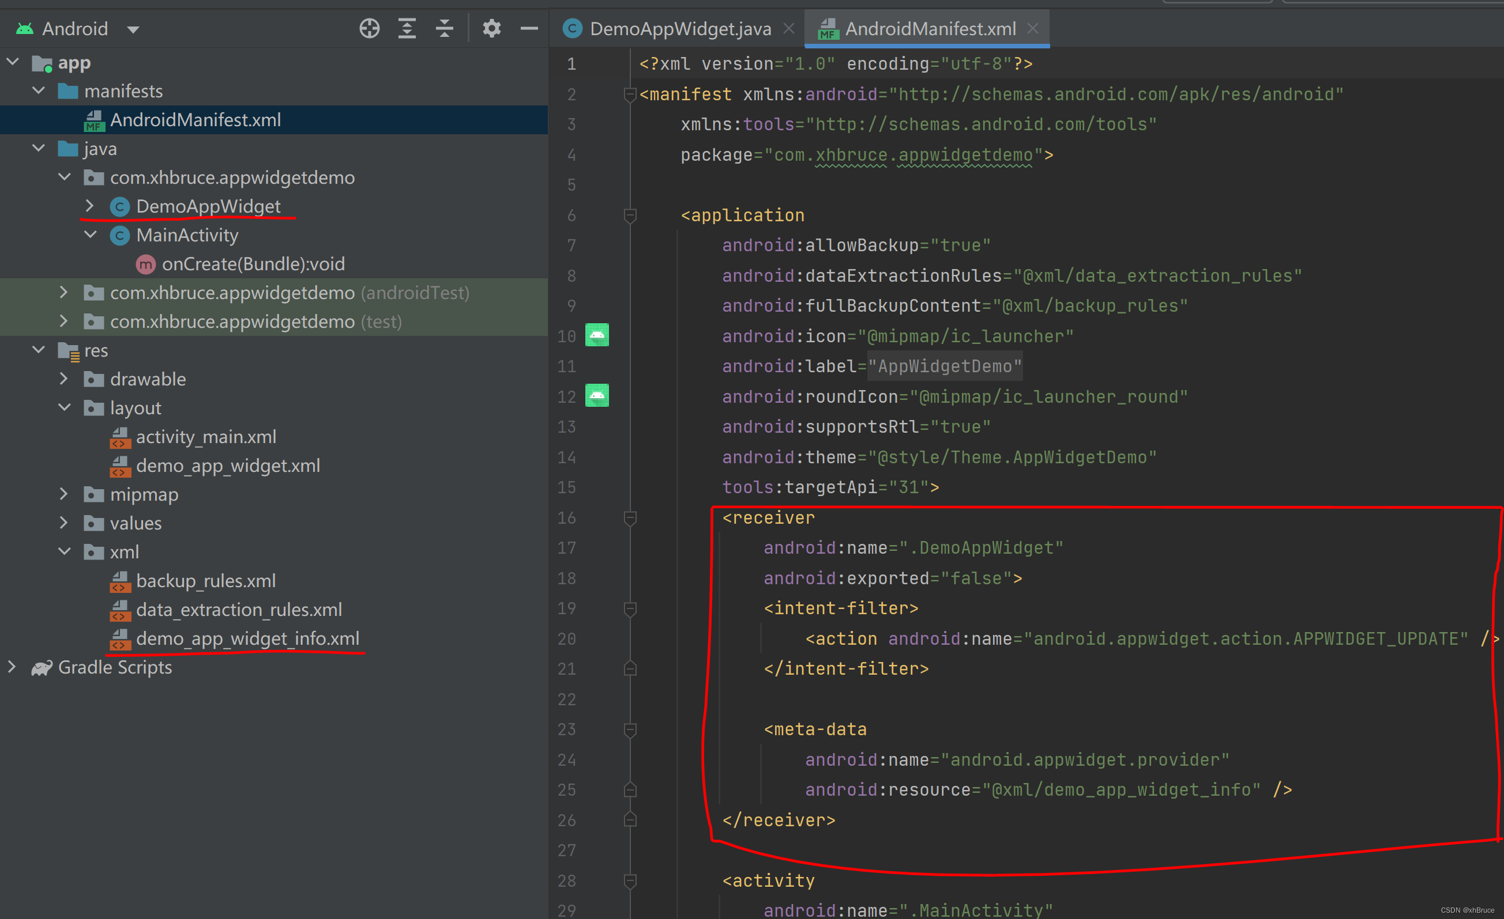Close the DemoAppWidget.java tab

pyautogui.click(x=789, y=29)
